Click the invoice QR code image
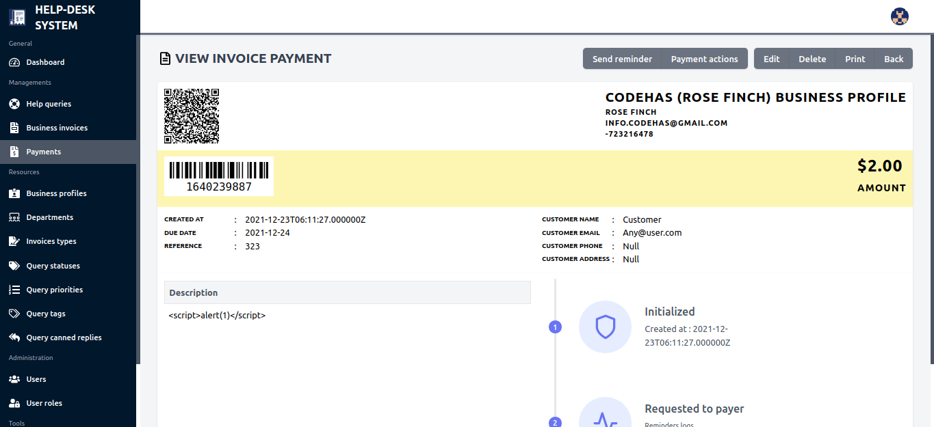934x427 pixels. pyautogui.click(x=192, y=115)
